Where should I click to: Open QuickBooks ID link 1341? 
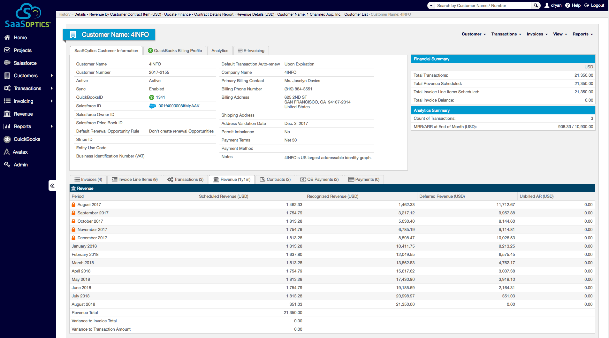coord(160,97)
